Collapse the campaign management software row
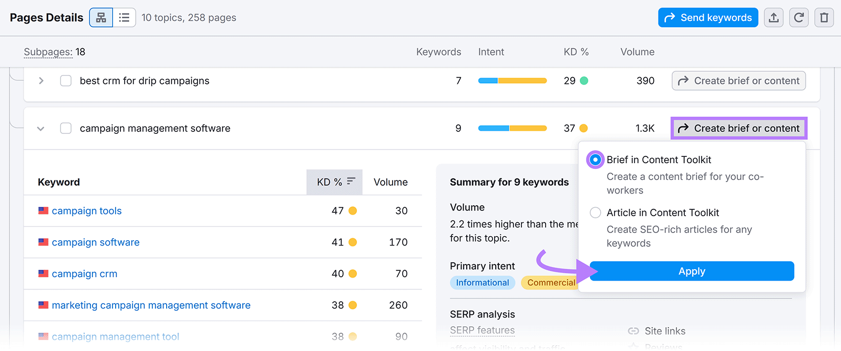The image size is (841, 351). [41, 129]
